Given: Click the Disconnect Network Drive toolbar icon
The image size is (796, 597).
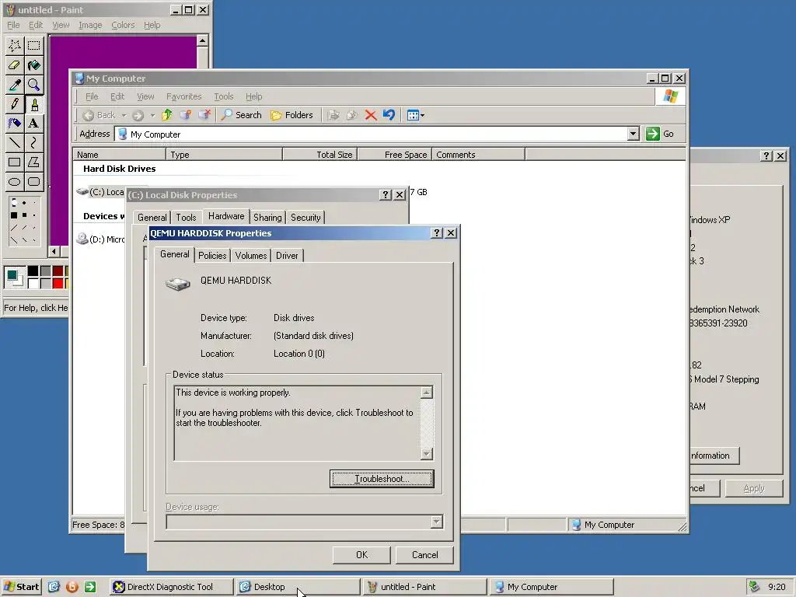Looking at the screenshot, I should (x=204, y=115).
